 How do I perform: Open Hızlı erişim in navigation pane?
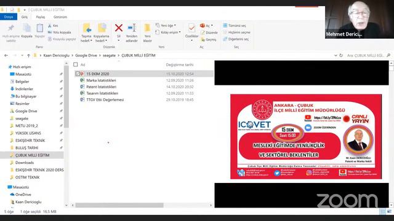point(22,67)
